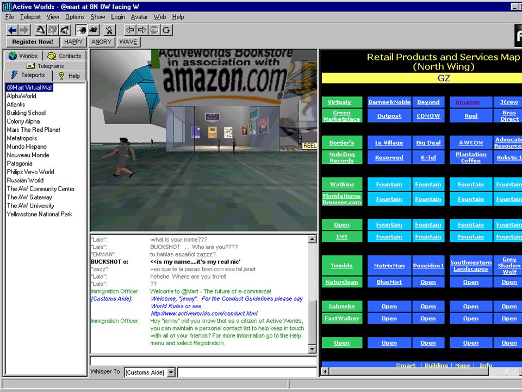Open the Help menu in menu bar
The height and width of the screenshot is (392, 522).
[178, 17]
